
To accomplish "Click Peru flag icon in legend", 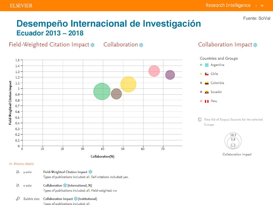I will pos(207,101).
